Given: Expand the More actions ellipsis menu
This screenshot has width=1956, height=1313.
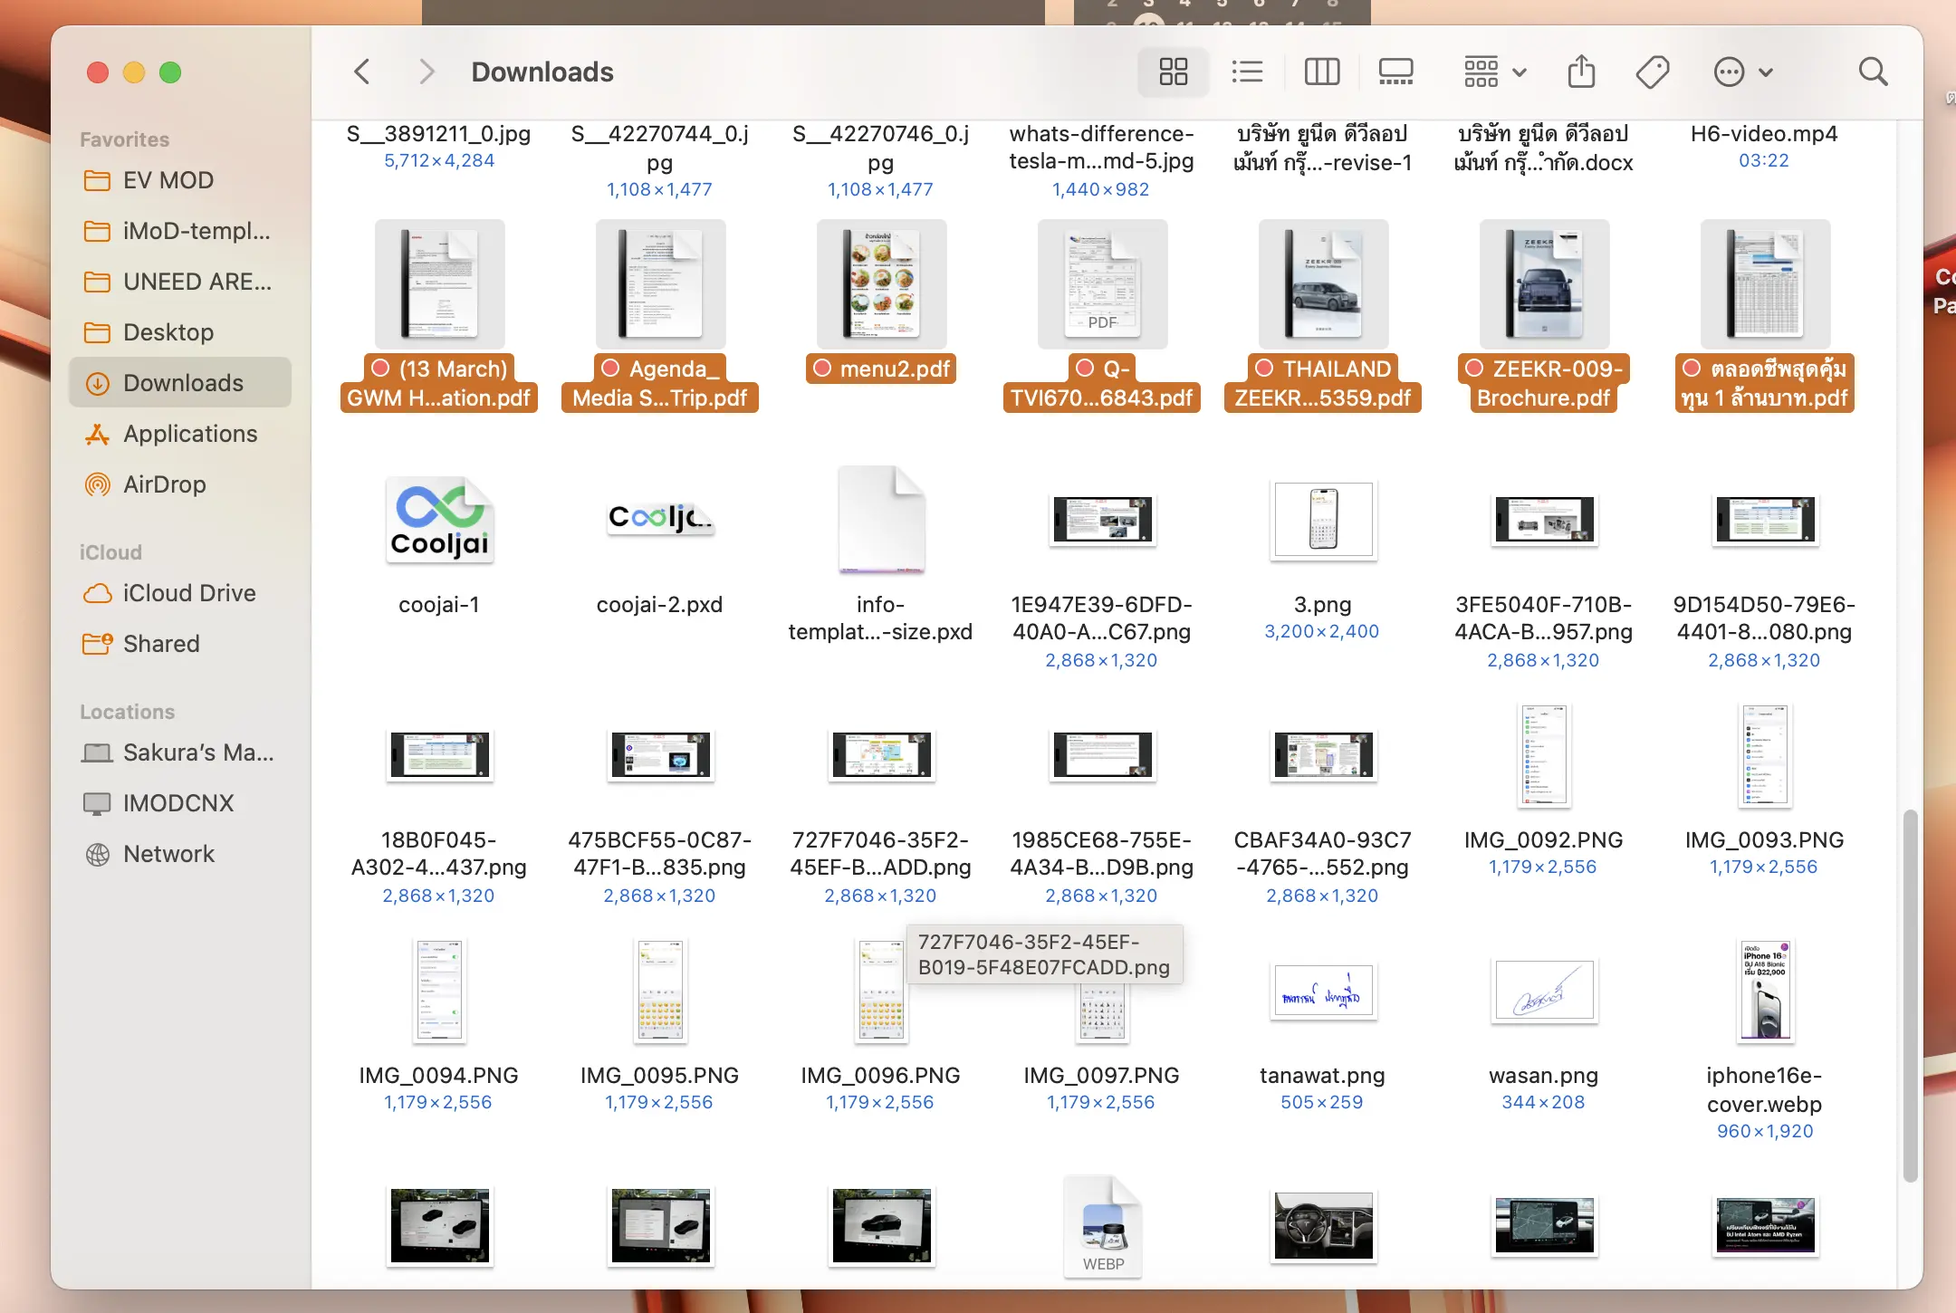Looking at the screenshot, I should 1743,72.
